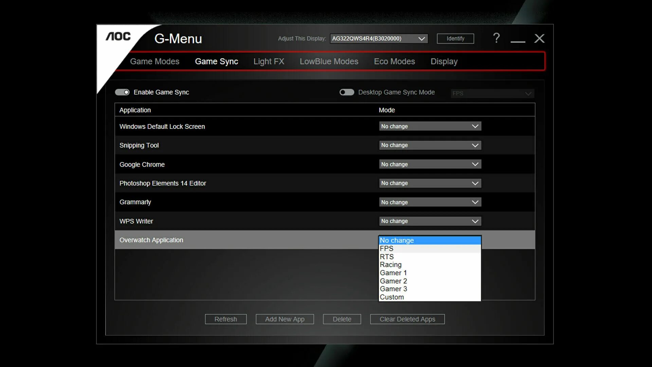The width and height of the screenshot is (652, 367).
Task: Expand the Google Chrome mode dropdown
Action: point(430,164)
